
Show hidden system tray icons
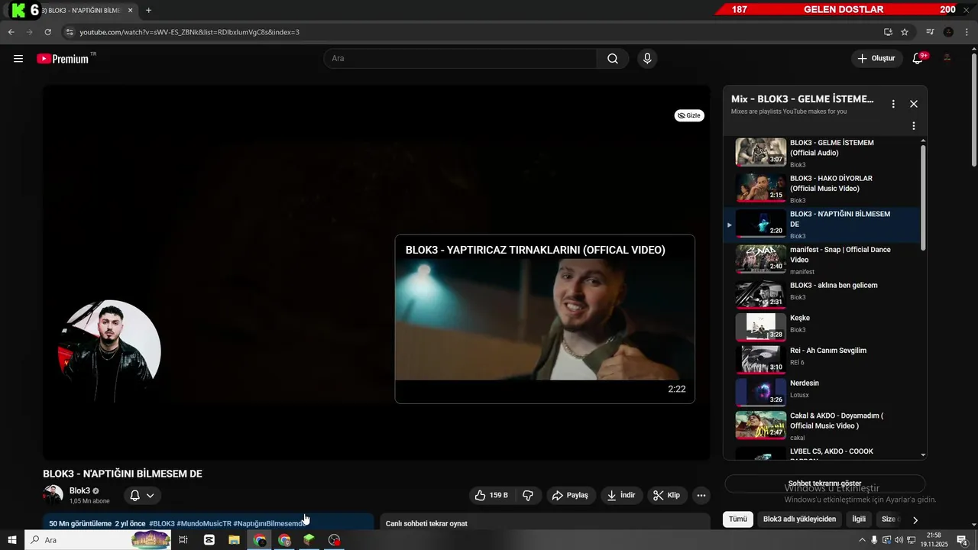(863, 540)
